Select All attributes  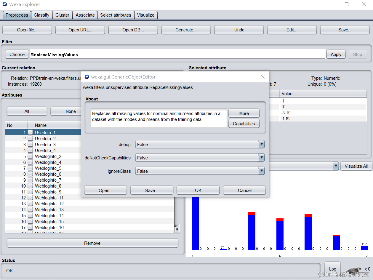27,111
